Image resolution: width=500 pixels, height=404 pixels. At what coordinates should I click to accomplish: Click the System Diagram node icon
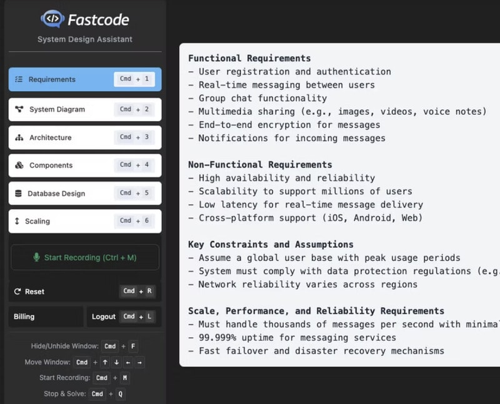point(19,109)
